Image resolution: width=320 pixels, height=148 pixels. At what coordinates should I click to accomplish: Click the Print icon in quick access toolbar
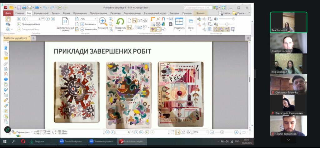[x=24, y=7]
